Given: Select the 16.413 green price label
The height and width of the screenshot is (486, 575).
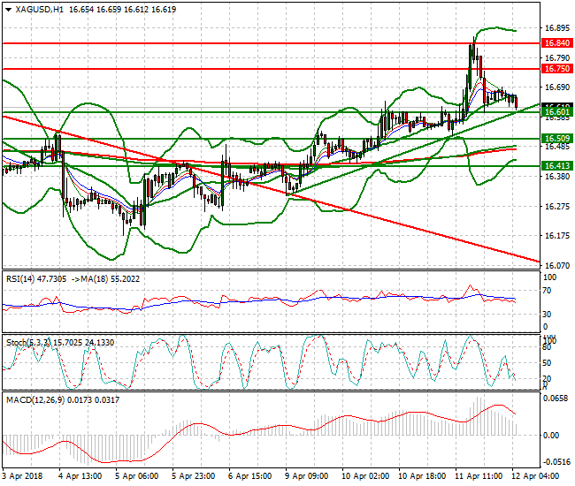Looking at the screenshot, I should click(556, 166).
